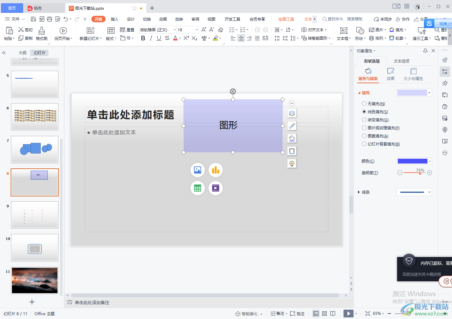Open line style dropdown next to 线条

[x=429, y=192]
